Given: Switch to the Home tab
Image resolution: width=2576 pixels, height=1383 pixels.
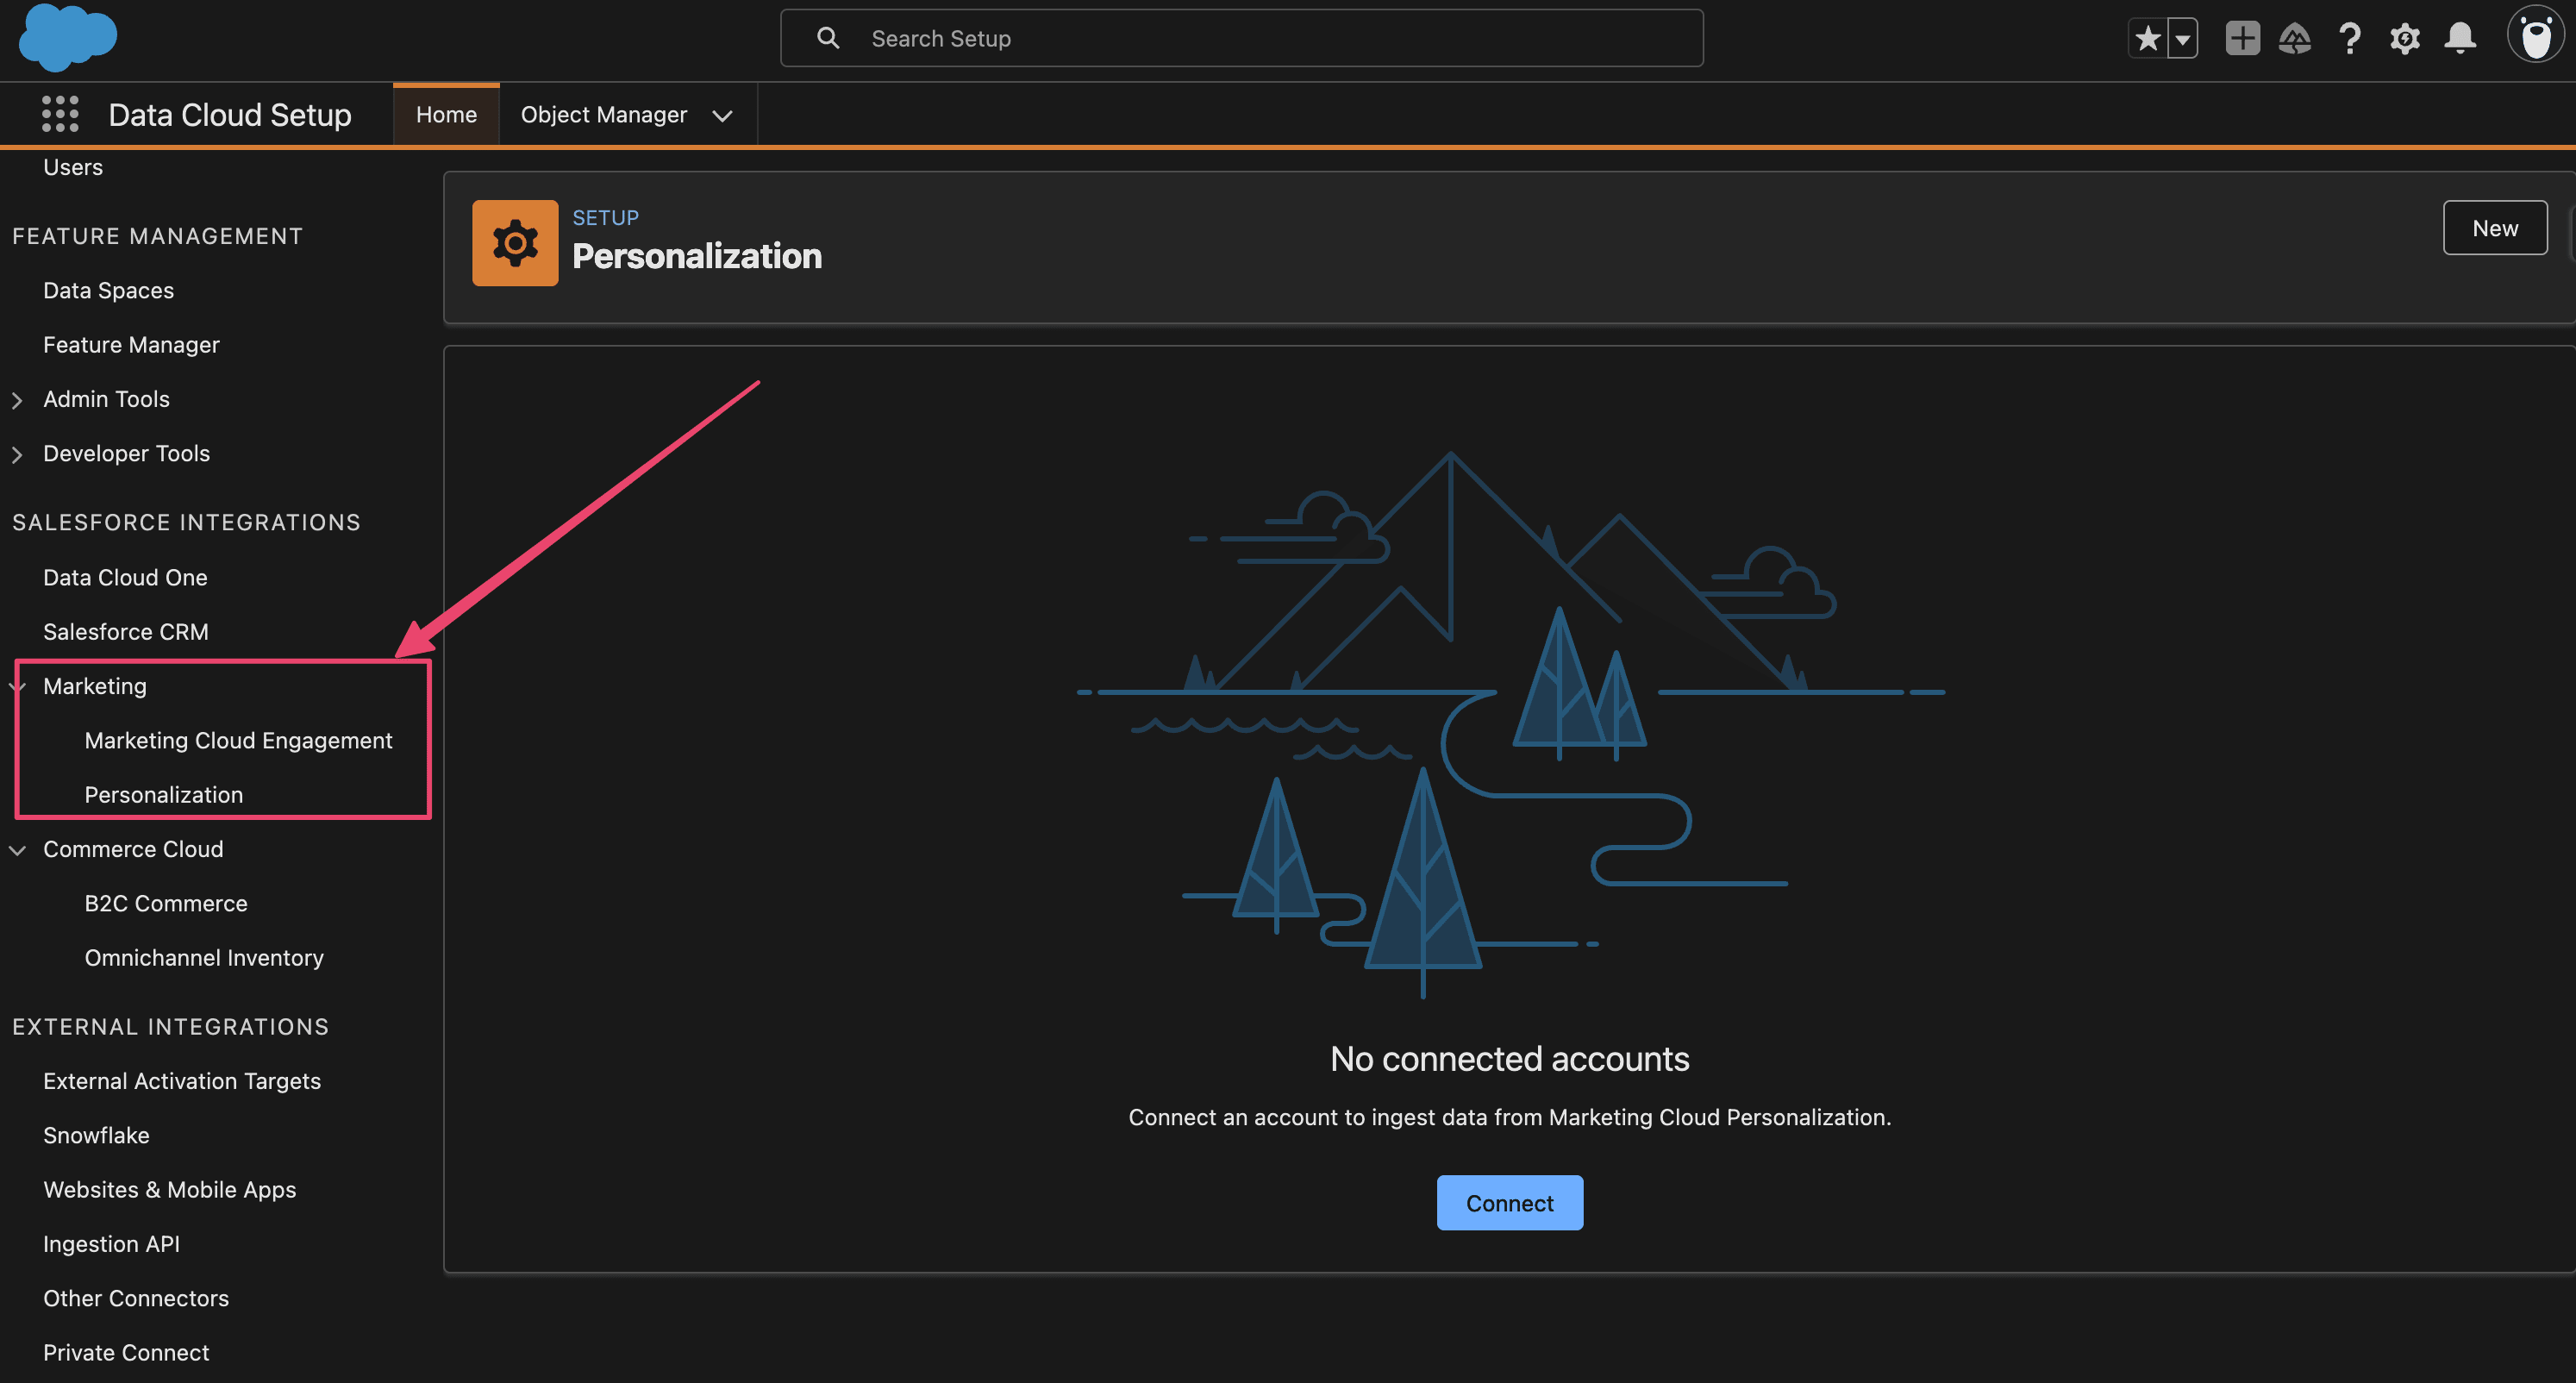Looking at the screenshot, I should (x=446, y=115).
